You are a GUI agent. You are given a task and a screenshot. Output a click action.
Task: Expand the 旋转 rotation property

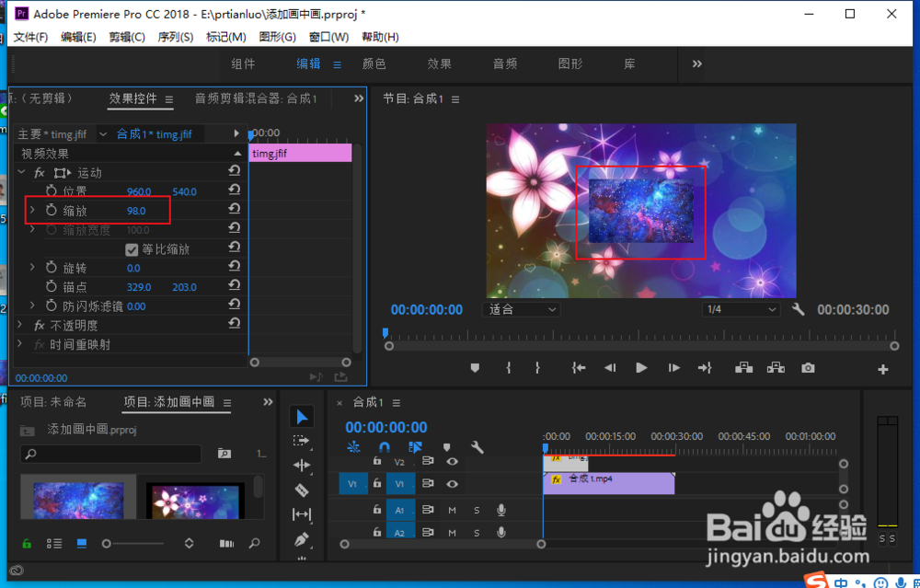pyautogui.click(x=32, y=267)
